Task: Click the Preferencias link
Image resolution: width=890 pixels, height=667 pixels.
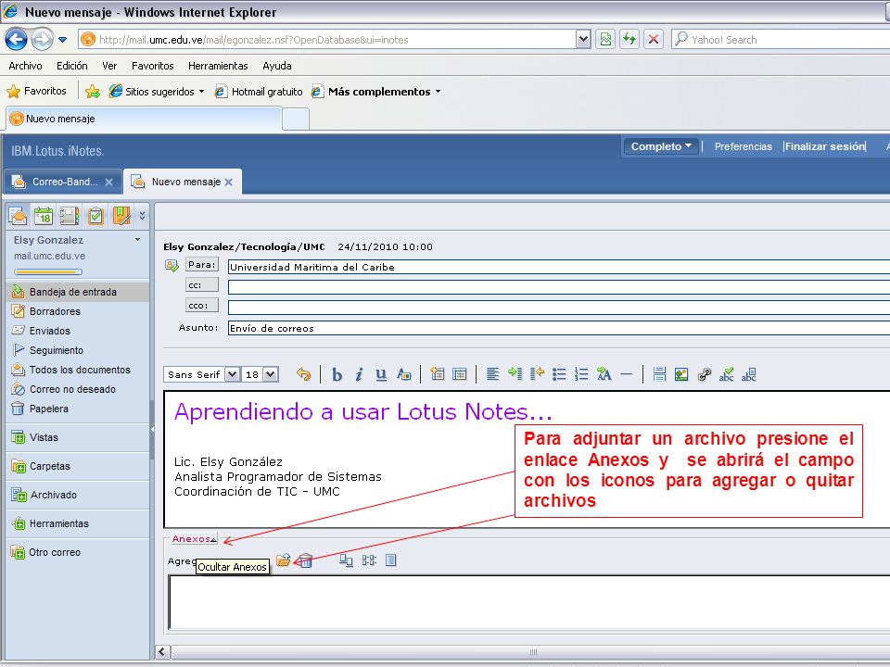Action: click(x=743, y=146)
